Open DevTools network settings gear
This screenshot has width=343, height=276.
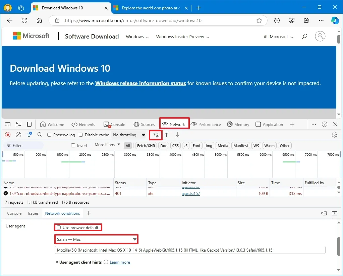(334, 135)
